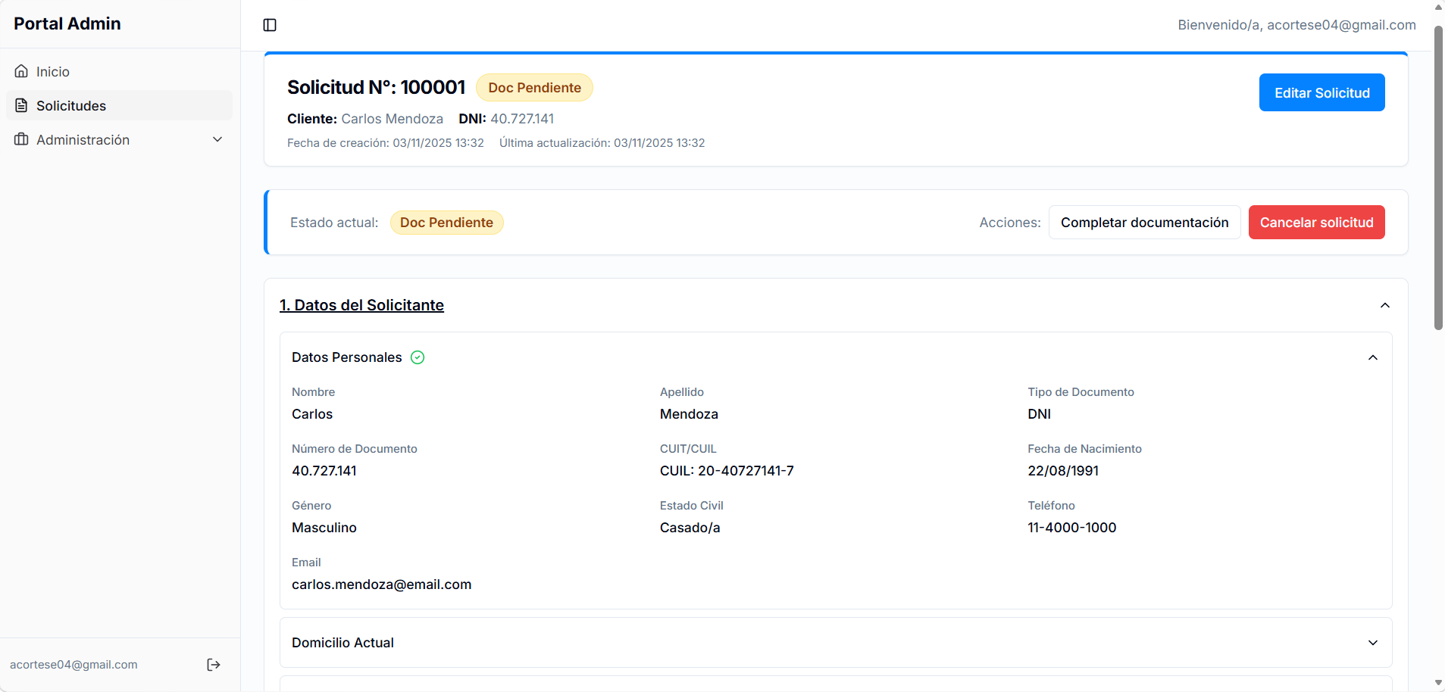Click the Completar documentación action

tap(1145, 222)
